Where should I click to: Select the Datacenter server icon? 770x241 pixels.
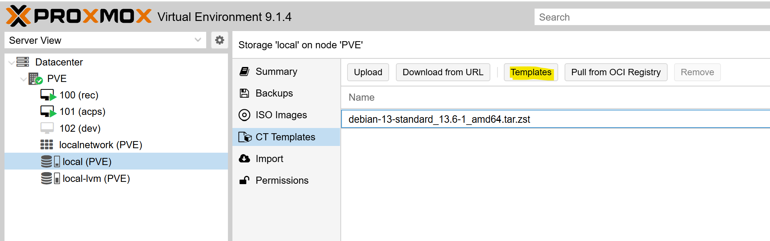point(22,62)
